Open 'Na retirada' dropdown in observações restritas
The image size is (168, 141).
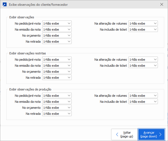pos(57,78)
